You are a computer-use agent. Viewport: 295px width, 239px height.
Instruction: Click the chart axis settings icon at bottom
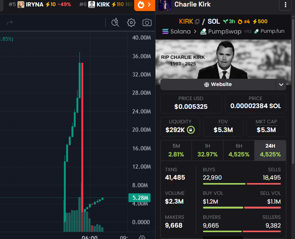click(142, 237)
